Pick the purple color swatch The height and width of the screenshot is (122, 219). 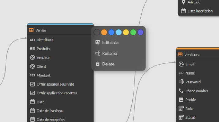pyautogui.click(x=141, y=32)
